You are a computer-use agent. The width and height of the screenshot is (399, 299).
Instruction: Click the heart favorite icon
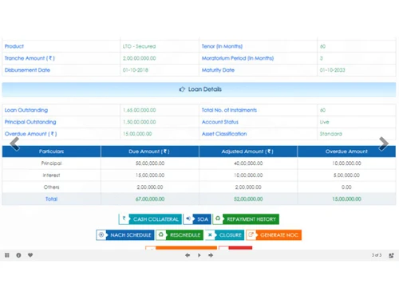(30, 255)
